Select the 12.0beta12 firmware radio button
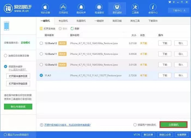This screenshot has height=138, width=191. pos(41,43)
